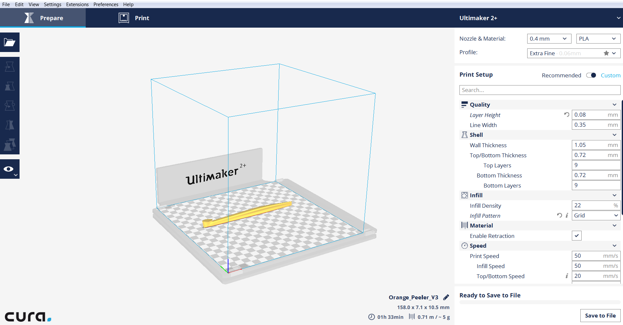This screenshot has height=325, width=623.
Task: Collapse the Speed section chevron
Action: tap(615, 246)
